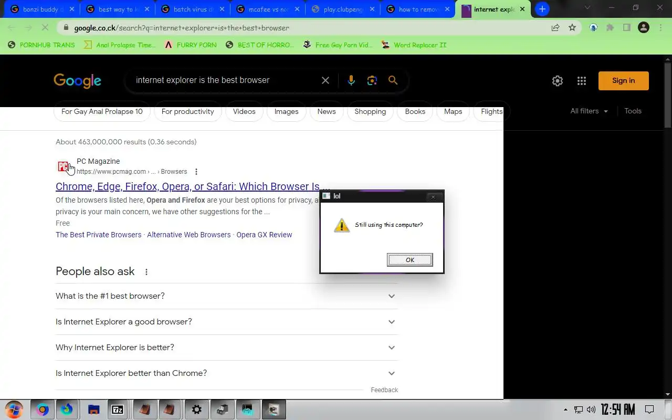This screenshot has height=420, width=672.
Task: Expand 'Why Internet Explorer is better?'
Action: tap(227, 348)
